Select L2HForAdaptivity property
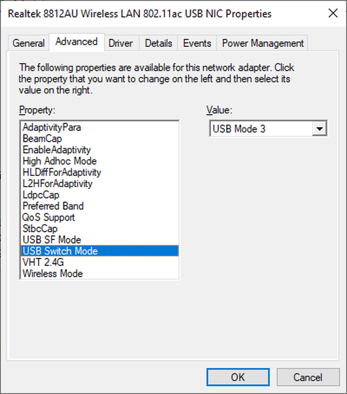The image size is (347, 394). pos(100,184)
